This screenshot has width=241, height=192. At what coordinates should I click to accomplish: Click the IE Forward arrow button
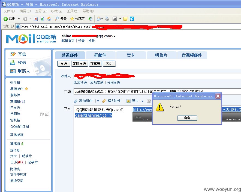coord(25,19)
